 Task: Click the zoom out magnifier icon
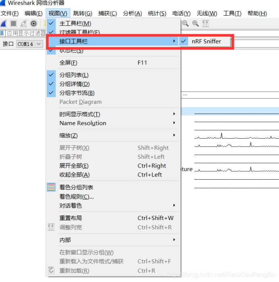click(x=185, y=23)
